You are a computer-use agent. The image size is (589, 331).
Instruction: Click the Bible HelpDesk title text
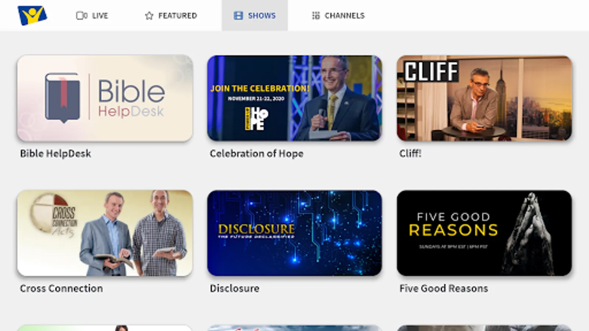56,153
